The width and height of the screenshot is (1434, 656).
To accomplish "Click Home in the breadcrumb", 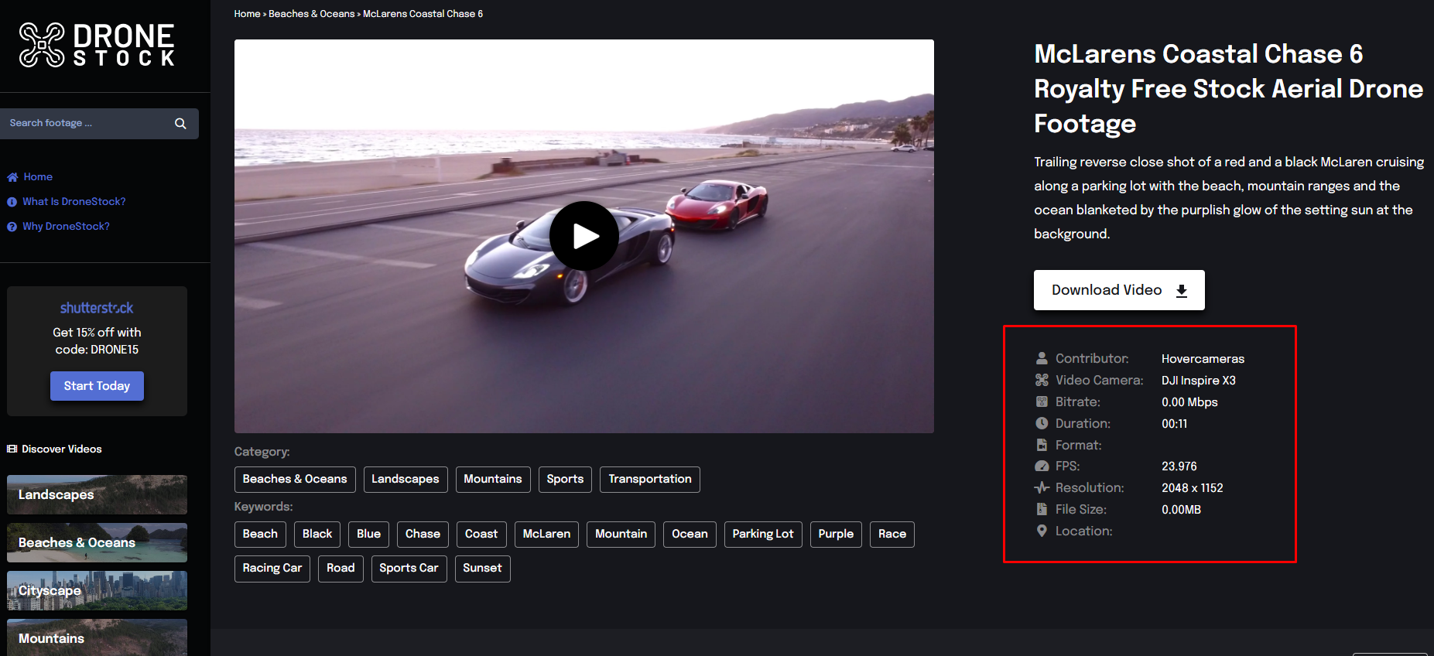I will (247, 14).
